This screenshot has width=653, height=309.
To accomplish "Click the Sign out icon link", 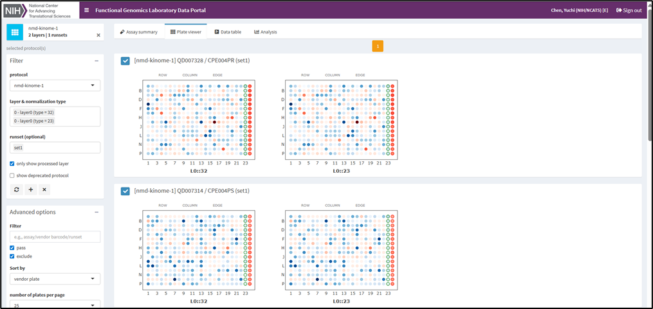I will pyautogui.click(x=629, y=10).
